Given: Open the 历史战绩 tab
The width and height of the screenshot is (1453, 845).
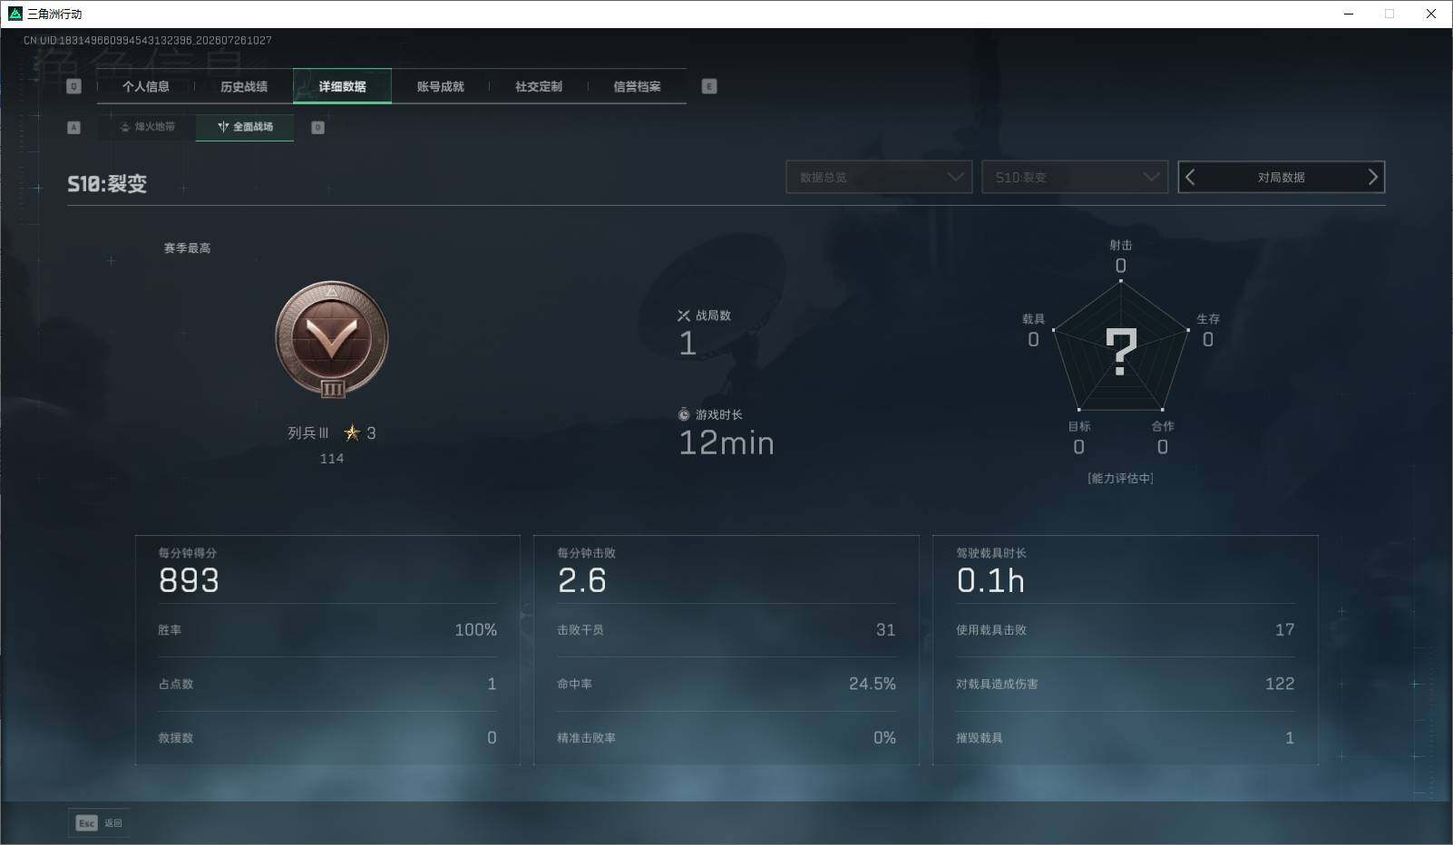Looking at the screenshot, I should pos(244,86).
